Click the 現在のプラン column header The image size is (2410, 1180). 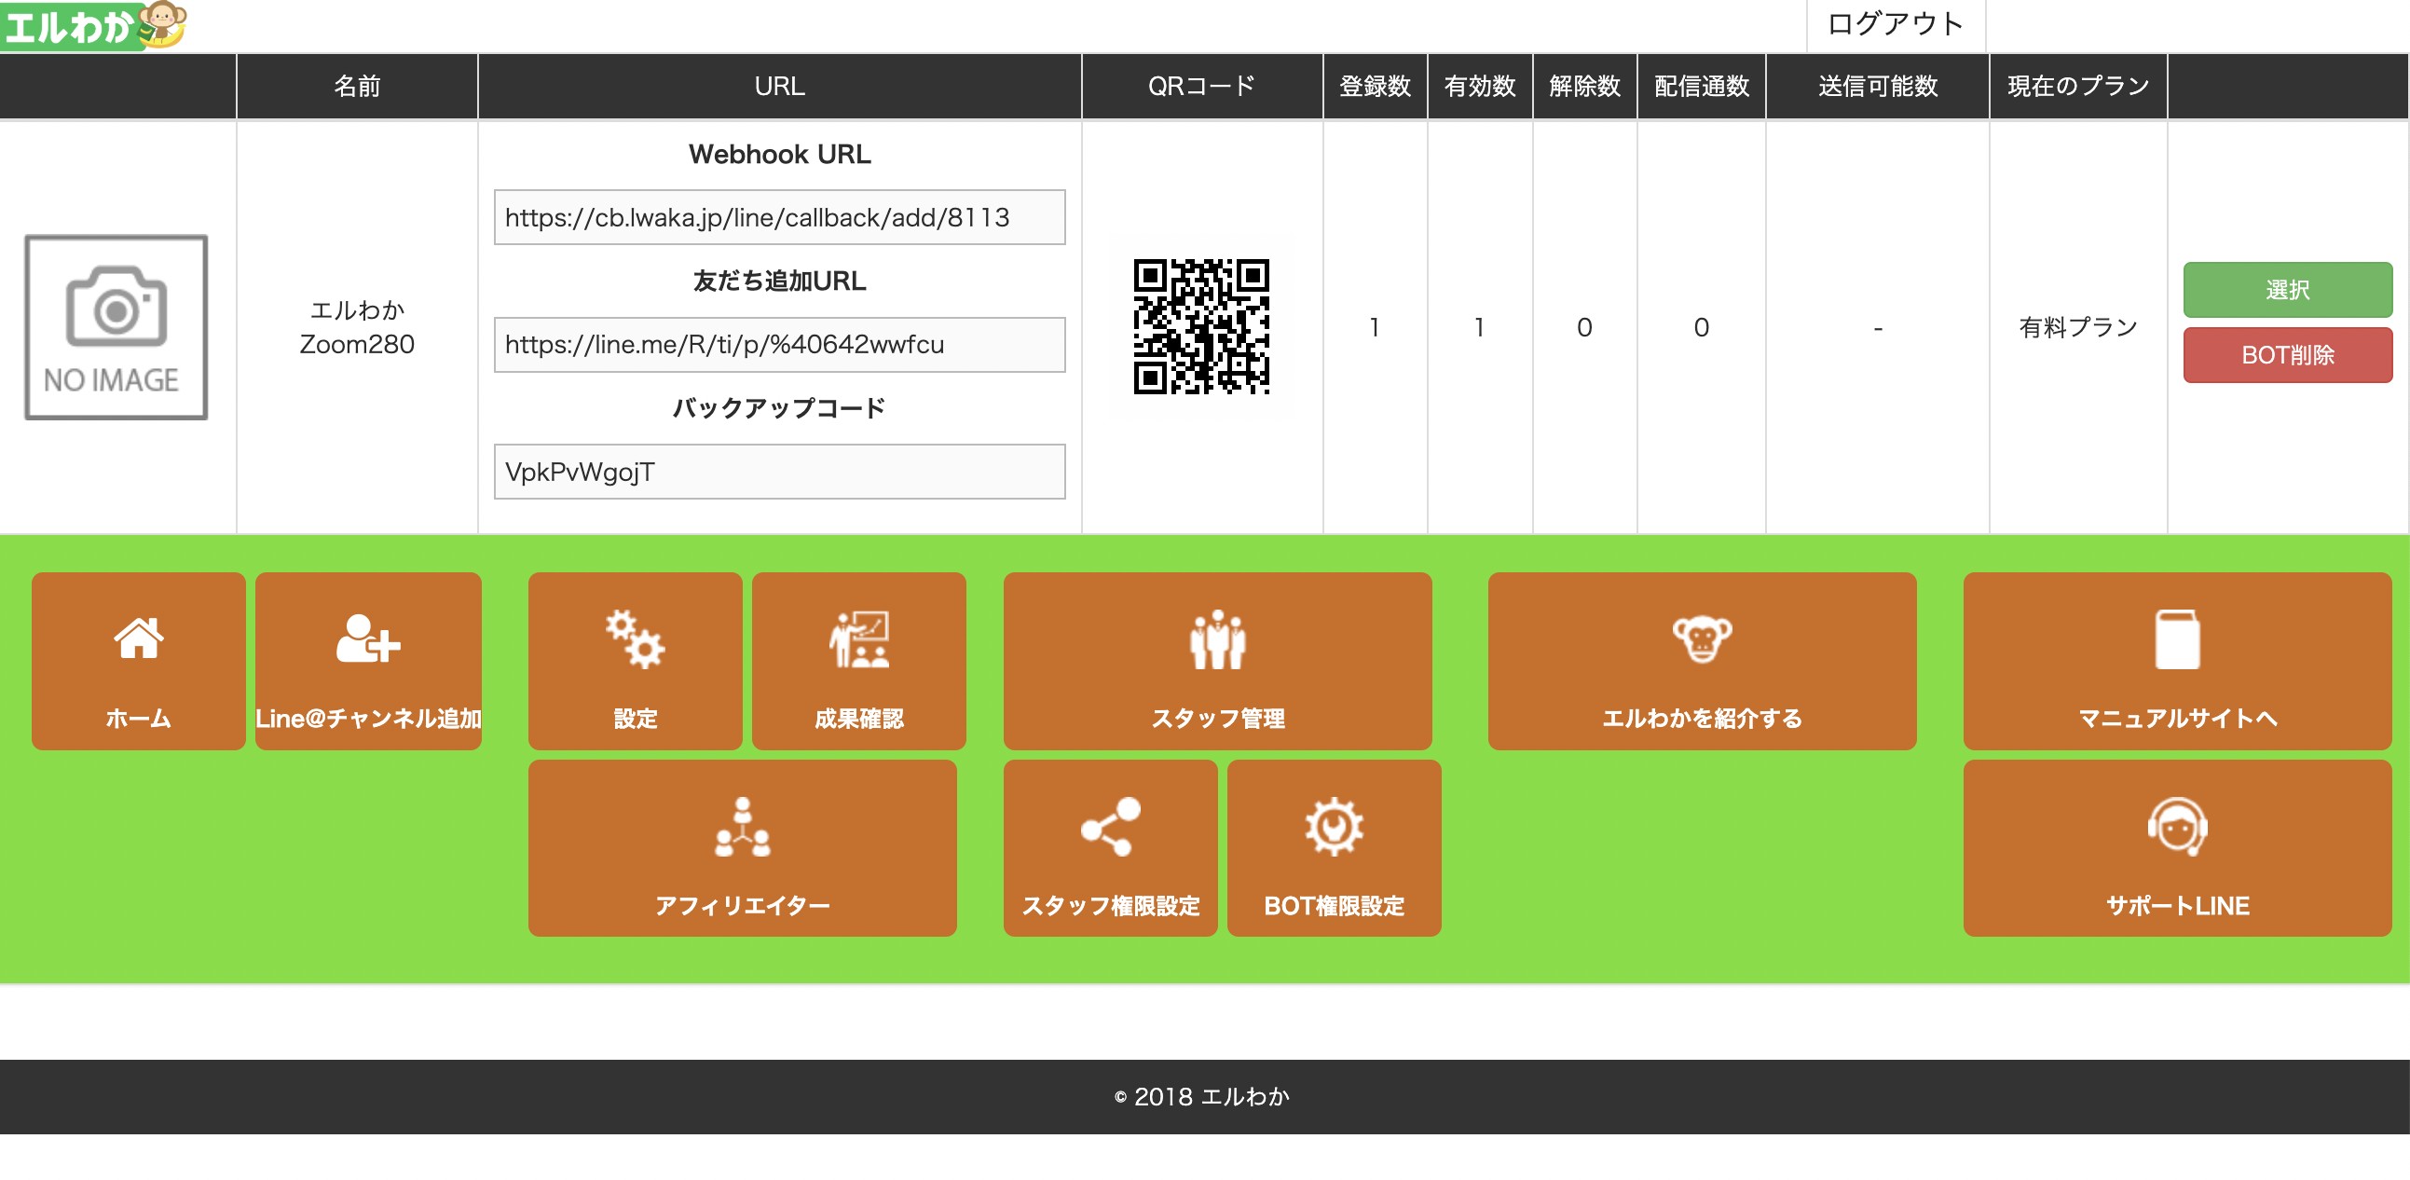click(2078, 86)
